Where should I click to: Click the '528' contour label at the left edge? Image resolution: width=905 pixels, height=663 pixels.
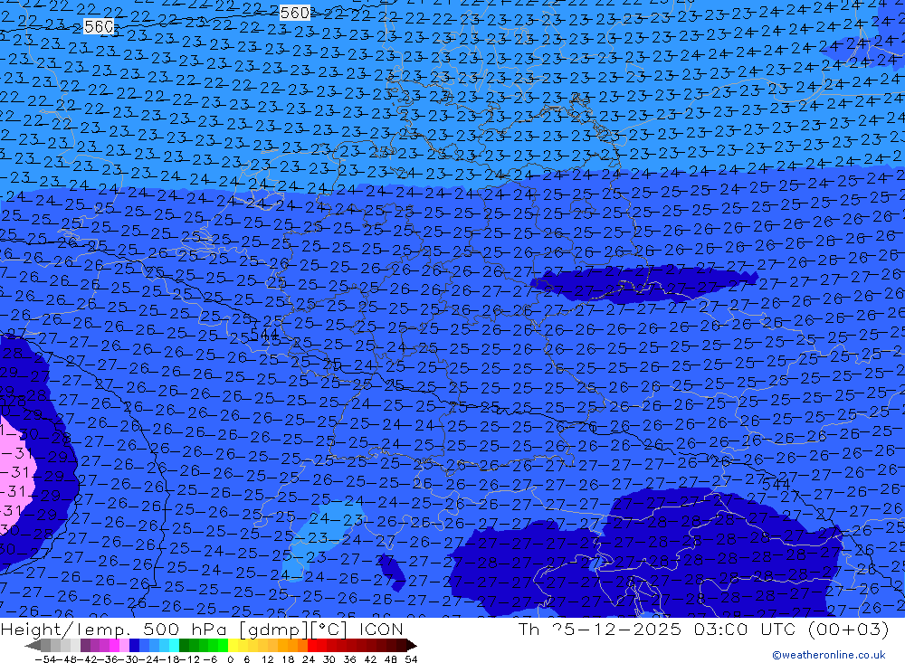11,403
